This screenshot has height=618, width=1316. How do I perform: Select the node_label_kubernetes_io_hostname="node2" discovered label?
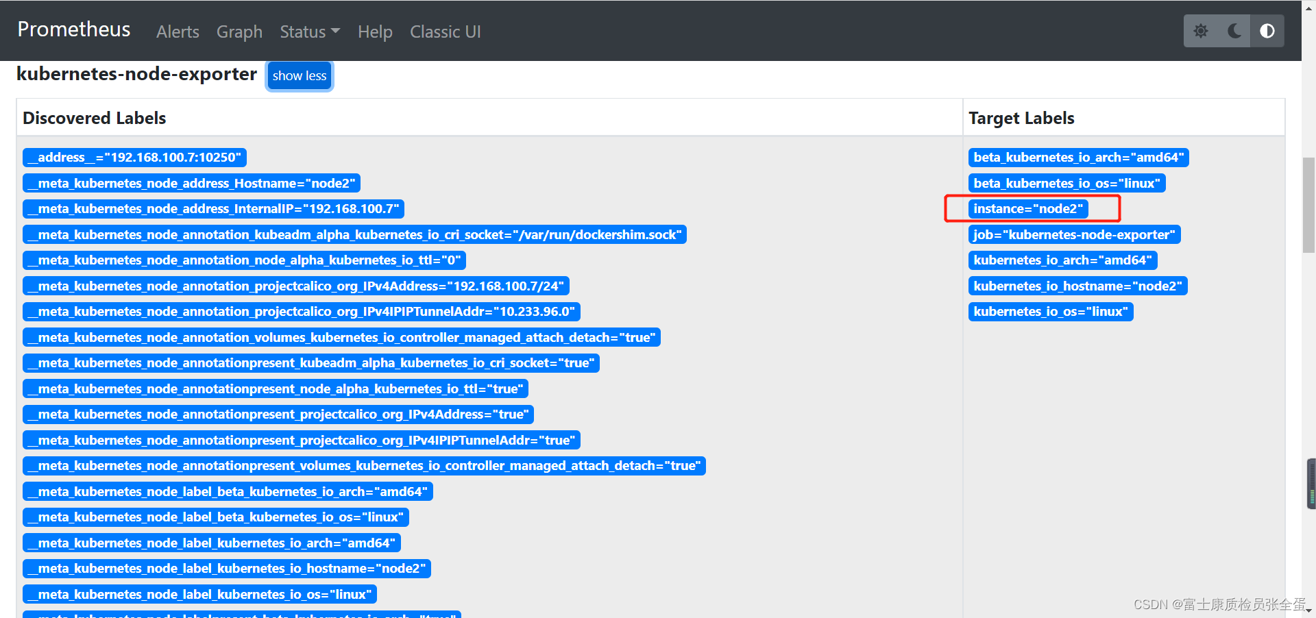coord(227,569)
